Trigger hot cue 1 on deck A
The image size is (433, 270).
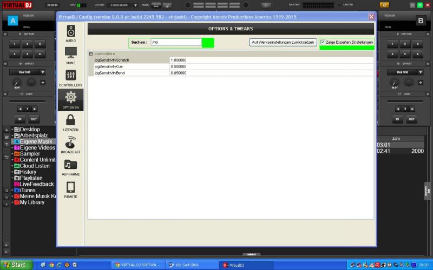[15, 44]
